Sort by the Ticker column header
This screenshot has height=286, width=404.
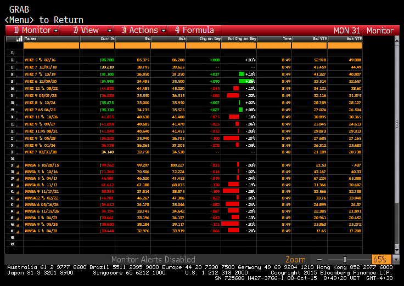pos(52,39)
